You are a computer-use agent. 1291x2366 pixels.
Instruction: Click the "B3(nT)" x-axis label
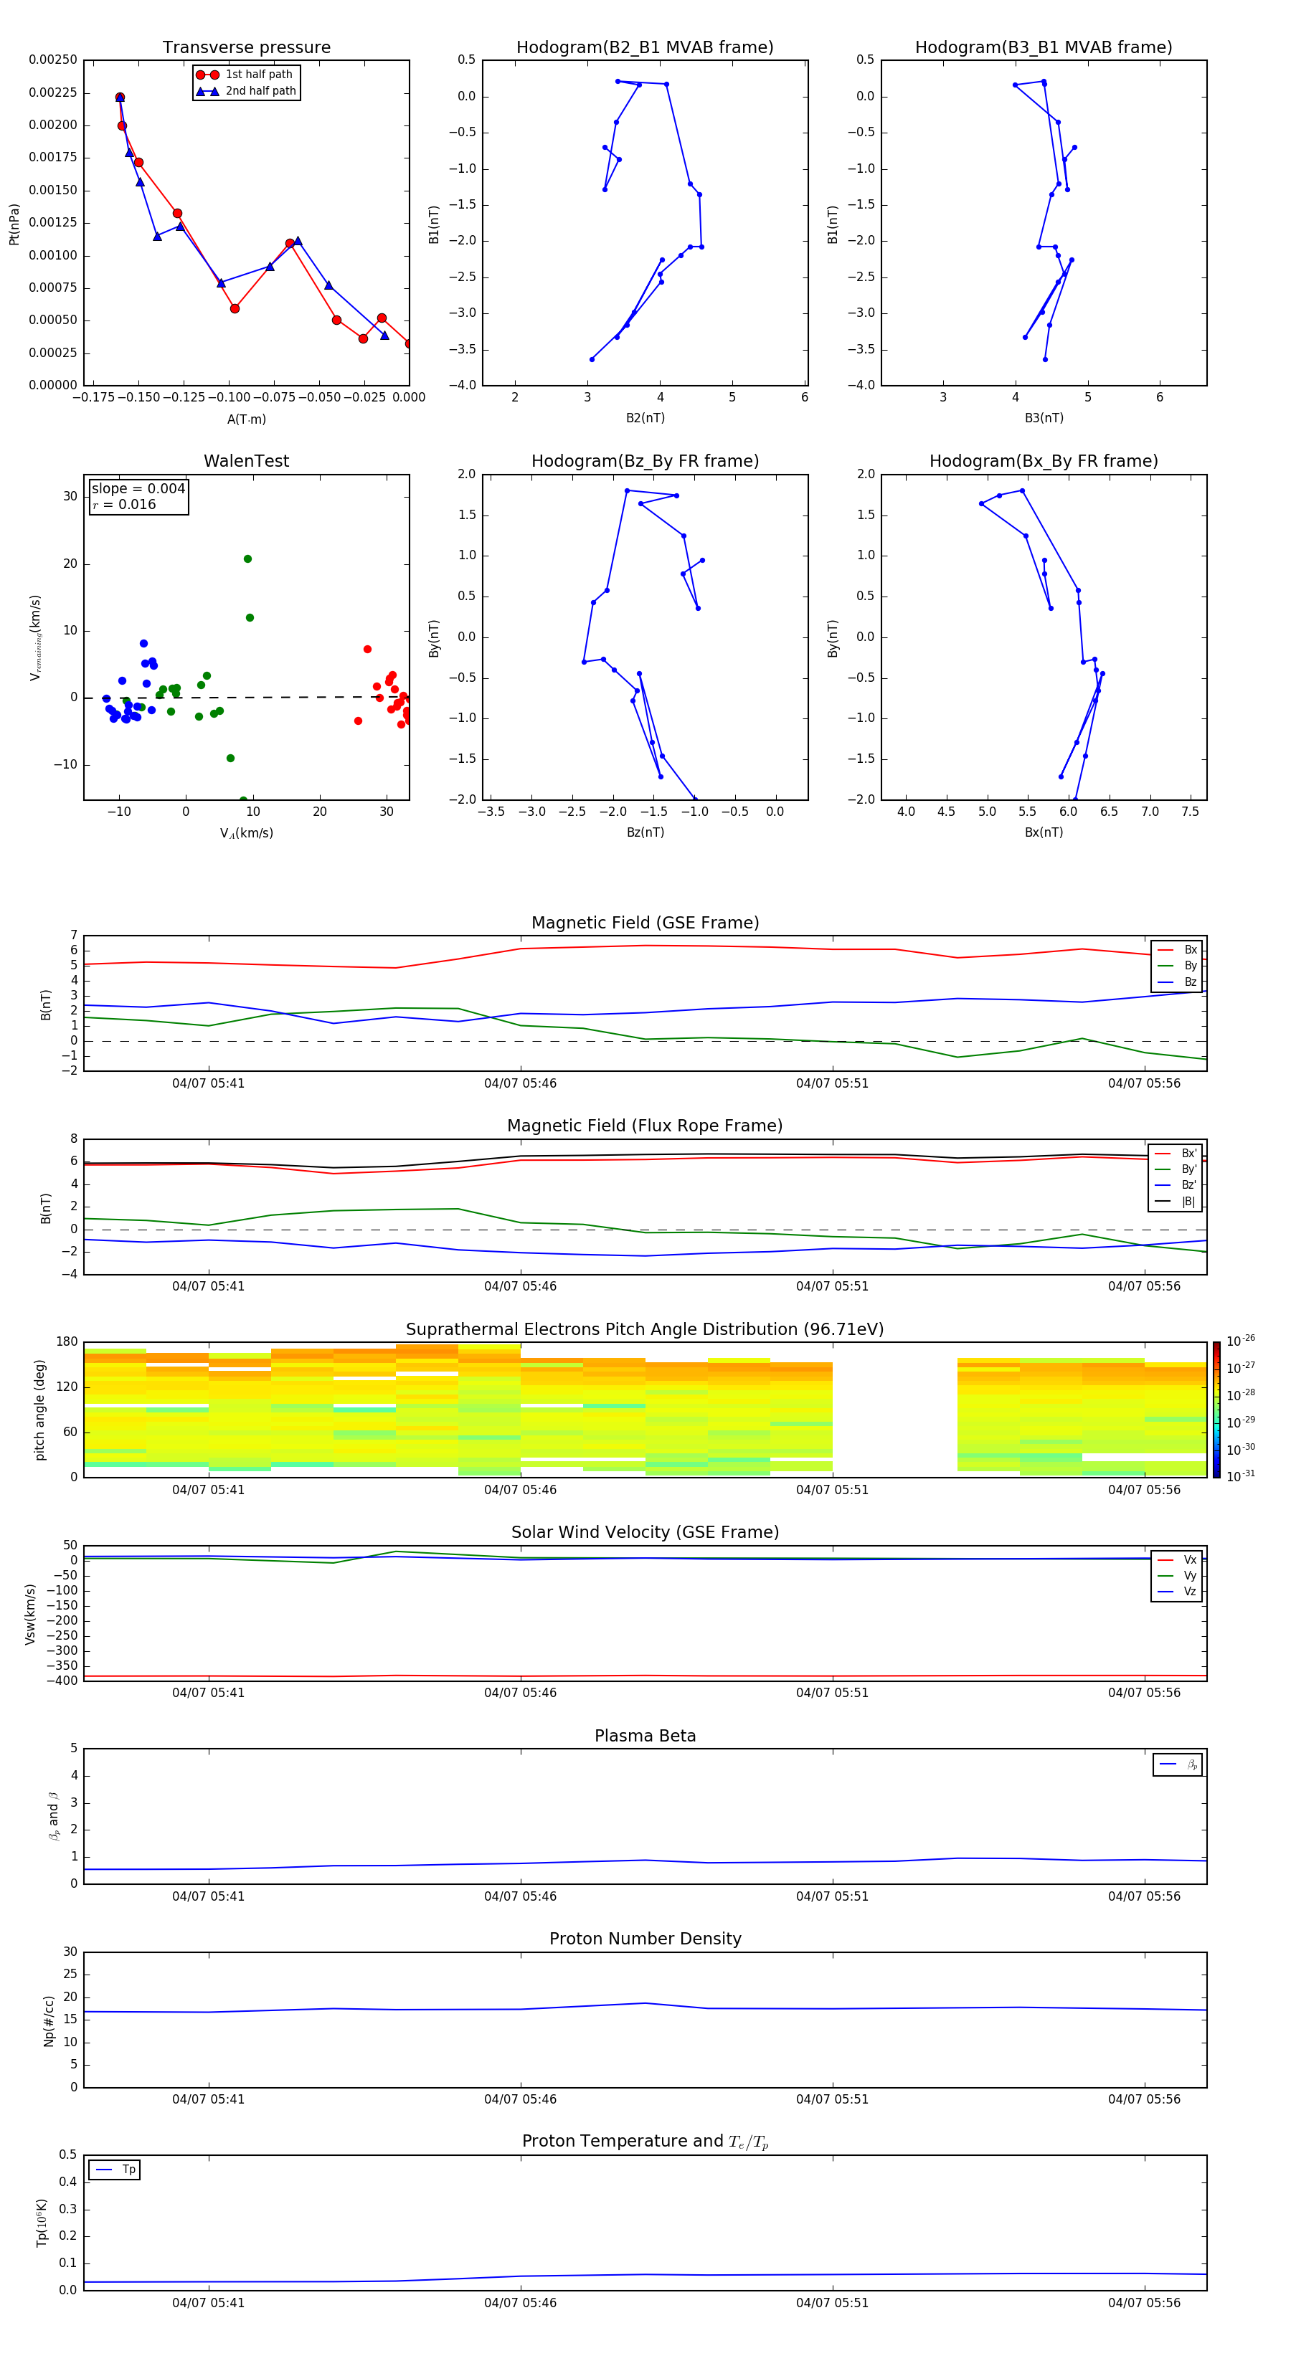coord(1044,418)
